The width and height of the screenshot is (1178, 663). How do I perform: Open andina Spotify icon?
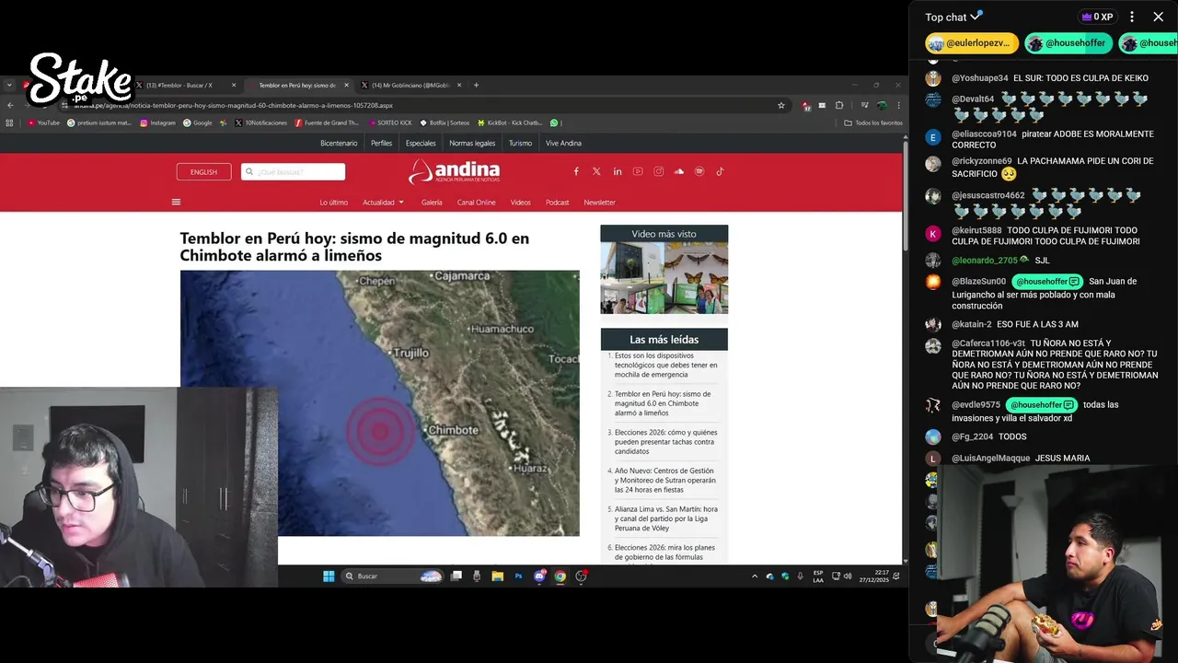699,171
